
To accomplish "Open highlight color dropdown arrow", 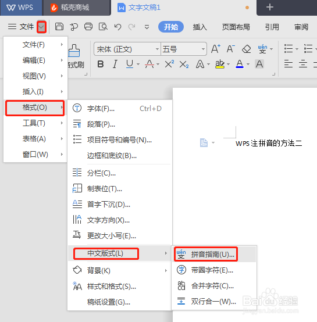I will (x=228, y=65).
